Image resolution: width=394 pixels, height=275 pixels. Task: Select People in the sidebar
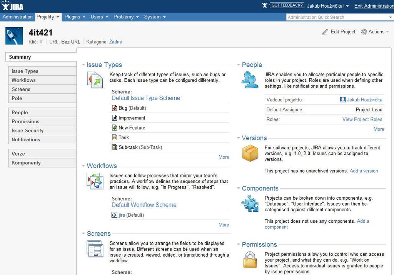[42, 113]
